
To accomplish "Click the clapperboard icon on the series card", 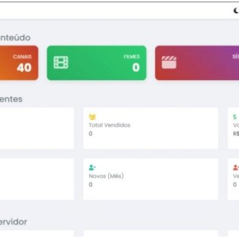I will pyautogui.click(x=169, y=62).
